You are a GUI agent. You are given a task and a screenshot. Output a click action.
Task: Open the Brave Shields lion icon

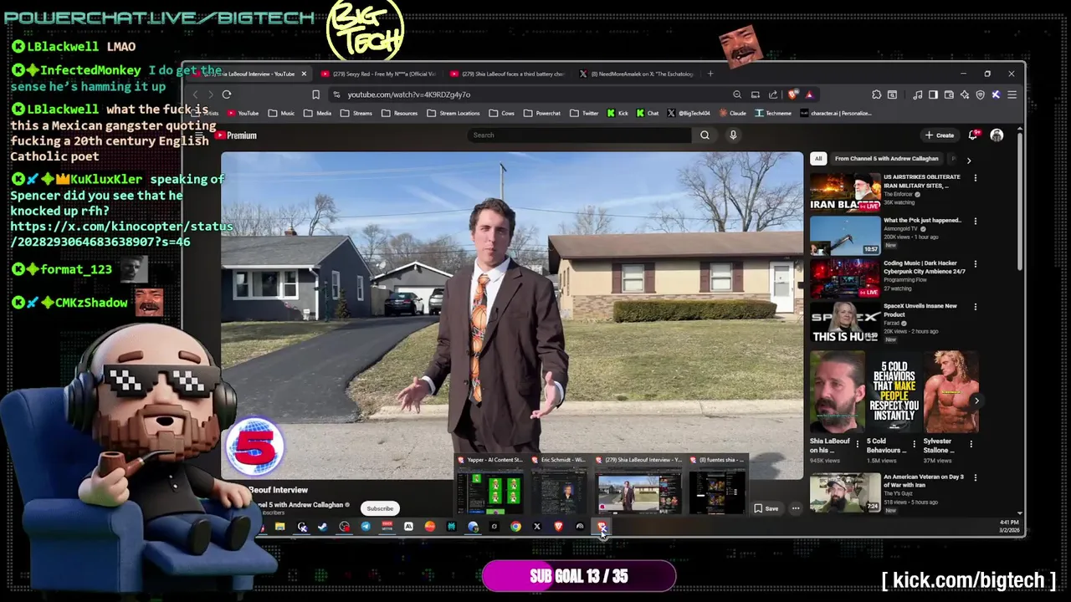coord(792,94)
